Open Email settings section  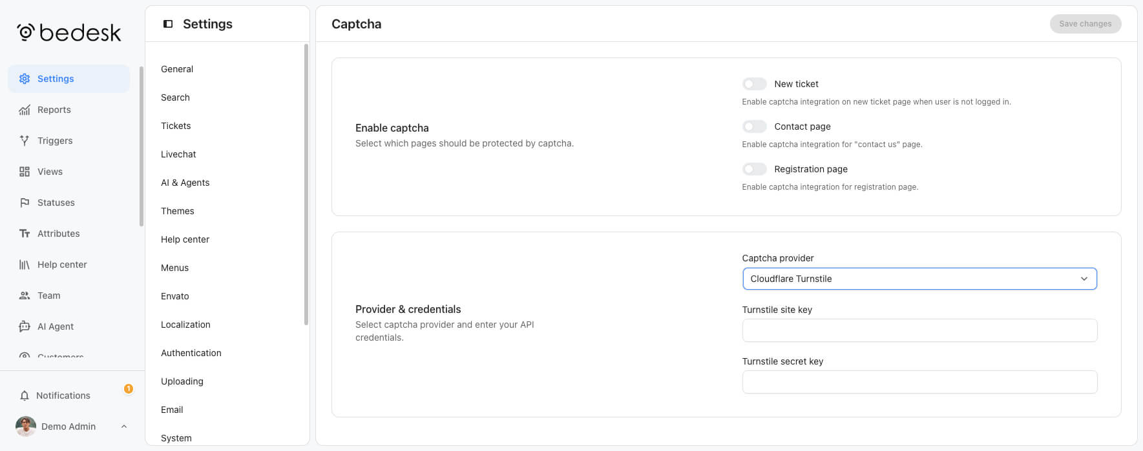click(172, 410)
